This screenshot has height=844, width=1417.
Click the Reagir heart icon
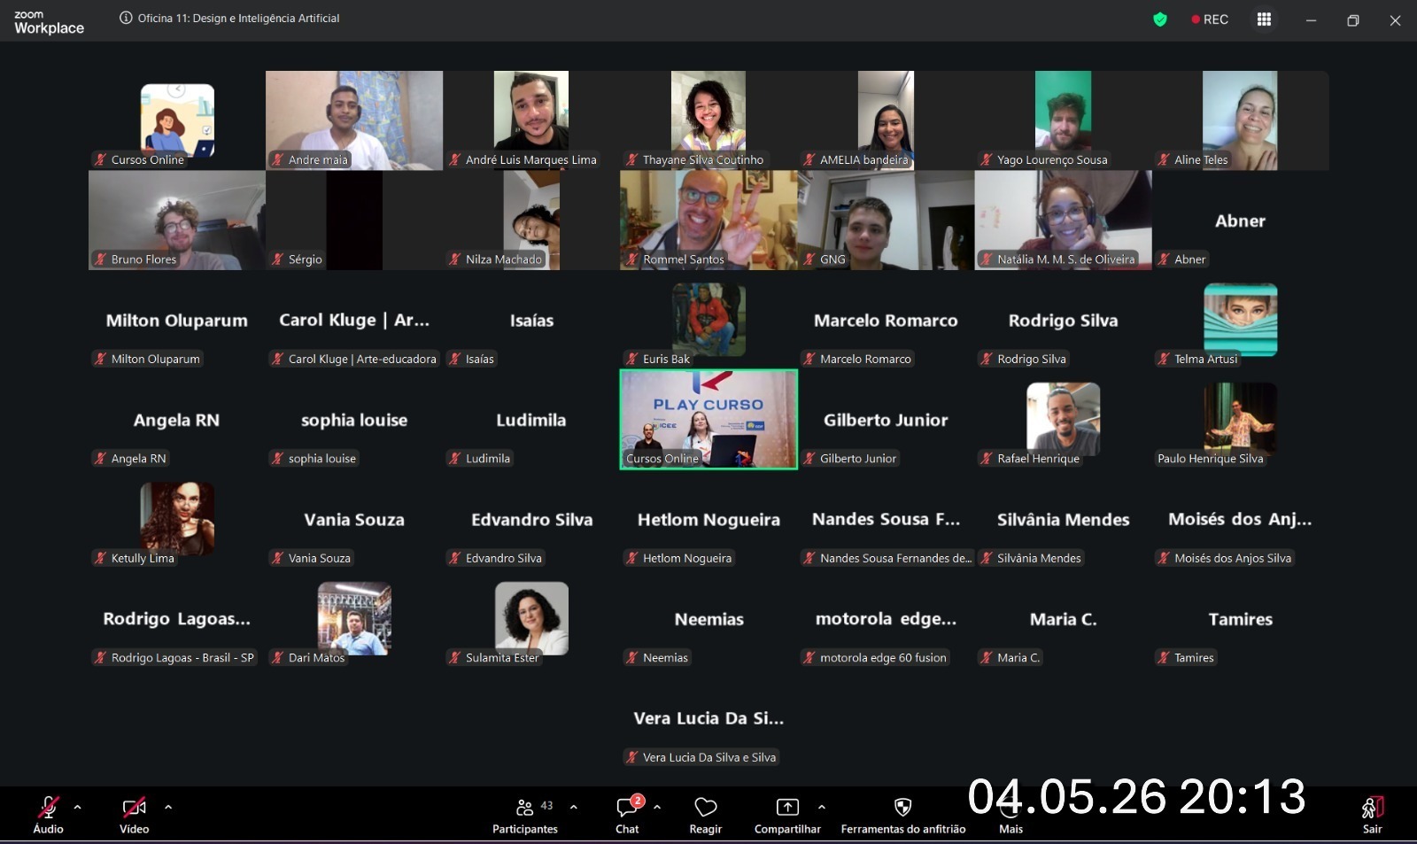point(706,808)
